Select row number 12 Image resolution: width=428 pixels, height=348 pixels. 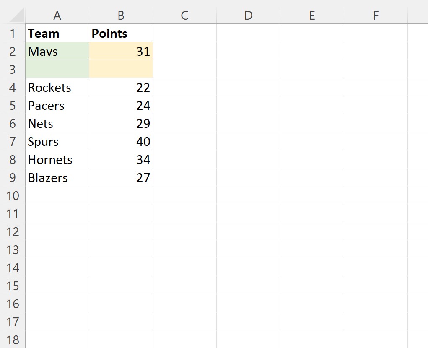[13, 231]
